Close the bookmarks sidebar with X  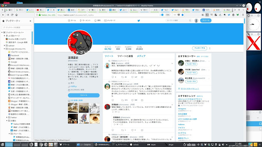tap(30, 21)
